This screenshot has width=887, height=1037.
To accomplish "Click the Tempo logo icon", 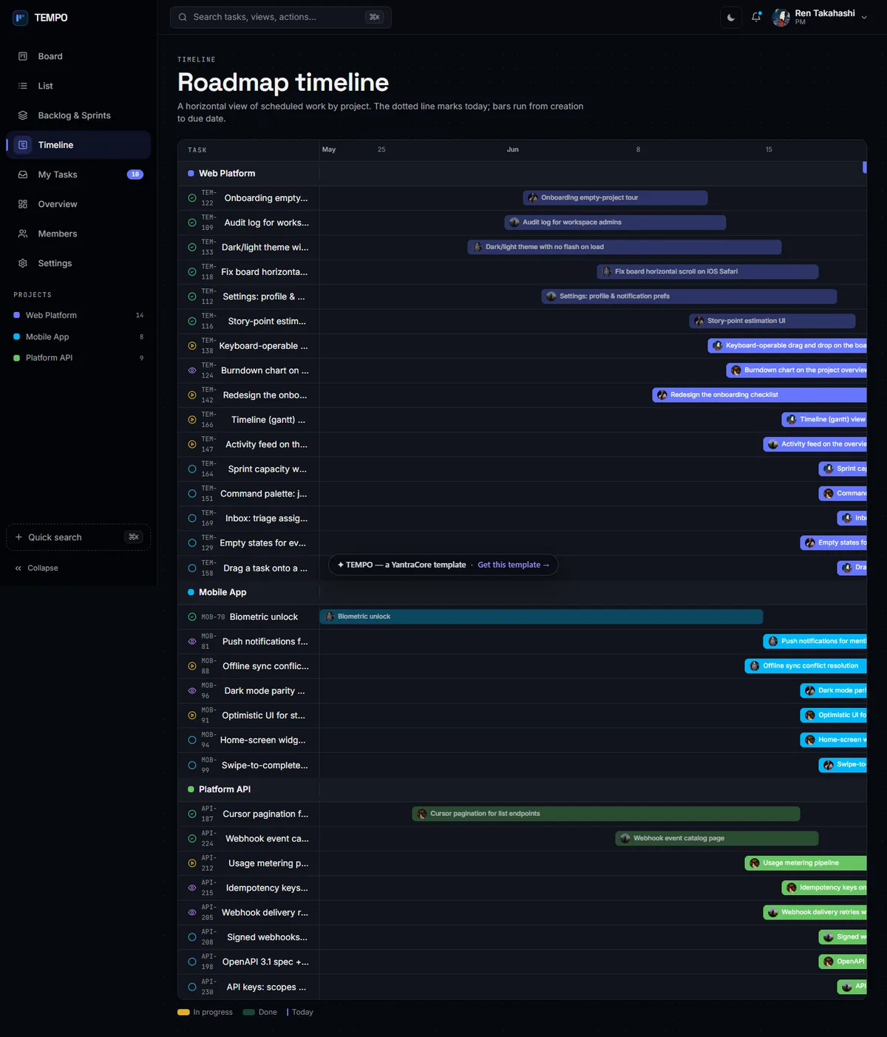I will pyautogui.click(x=20, y=18).
